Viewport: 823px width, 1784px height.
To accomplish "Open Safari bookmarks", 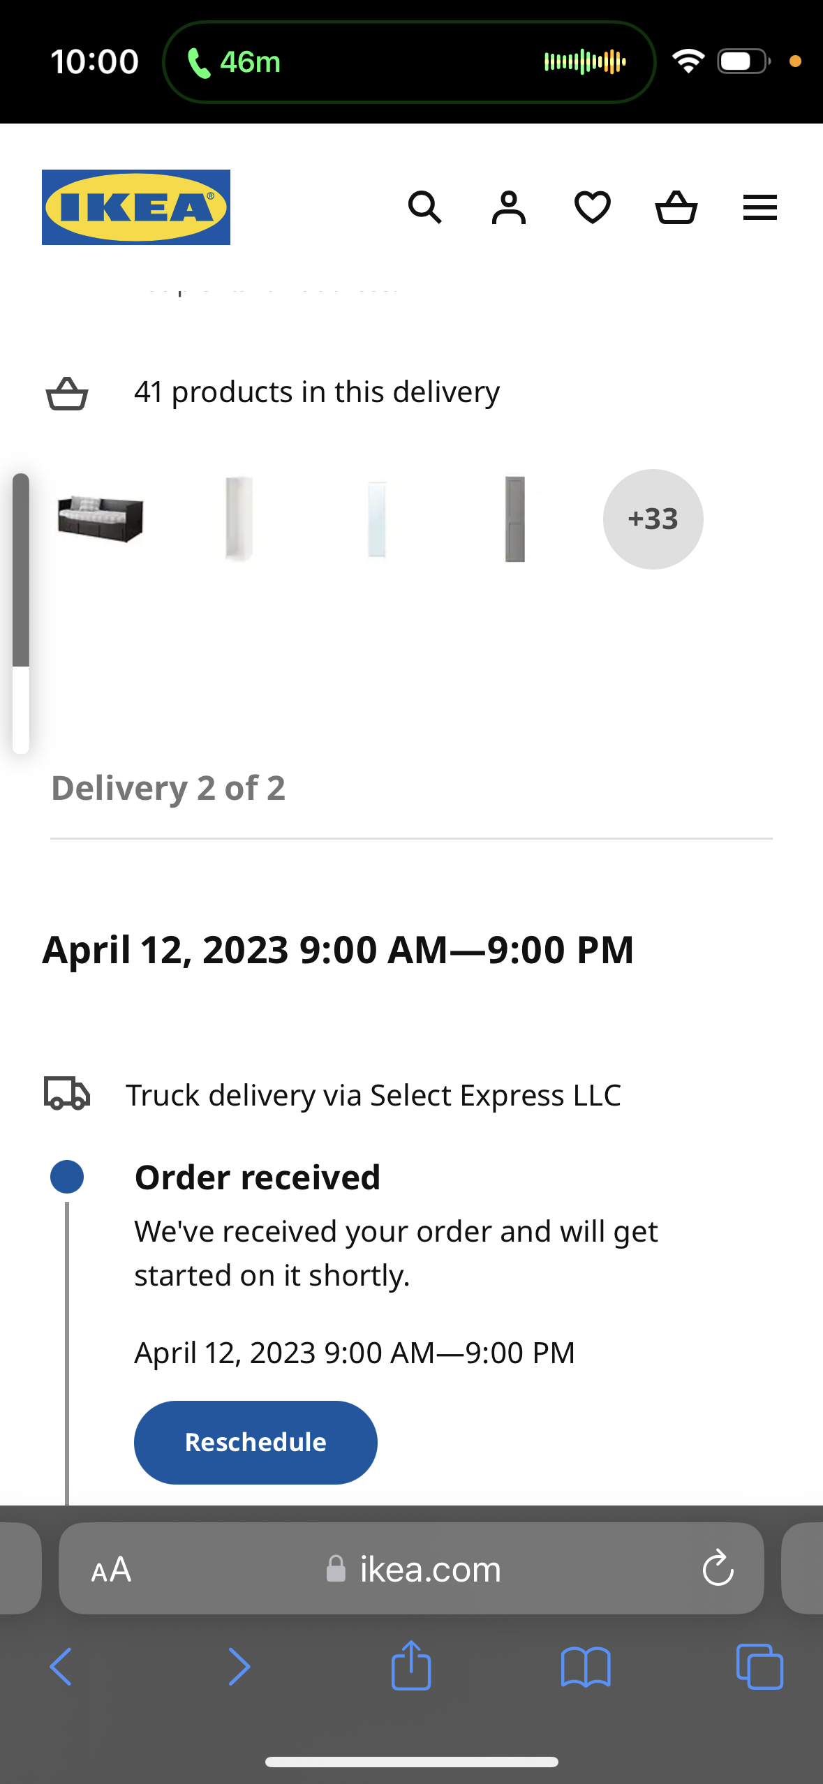I will (586, 1667).
